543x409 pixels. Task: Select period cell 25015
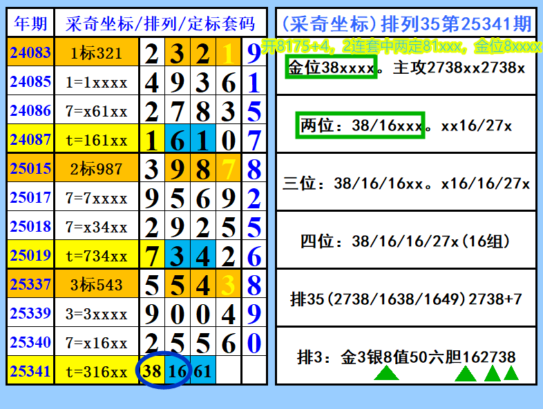point(30,168)
